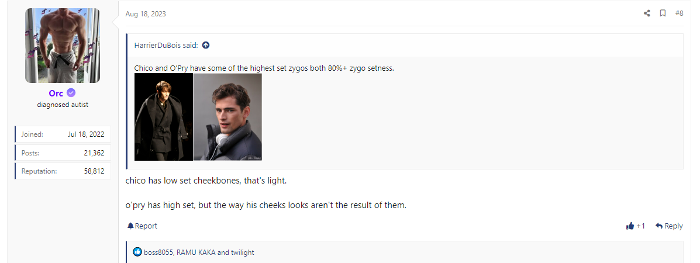Screen dimensions: 700x263
Task: Click the Reputation value 58,812
Action: 94,171
